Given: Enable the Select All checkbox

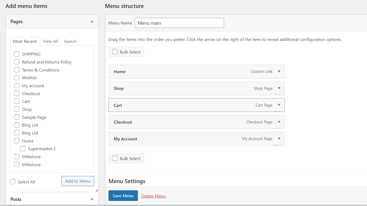Looking at the screenshot, I should 13,182.
